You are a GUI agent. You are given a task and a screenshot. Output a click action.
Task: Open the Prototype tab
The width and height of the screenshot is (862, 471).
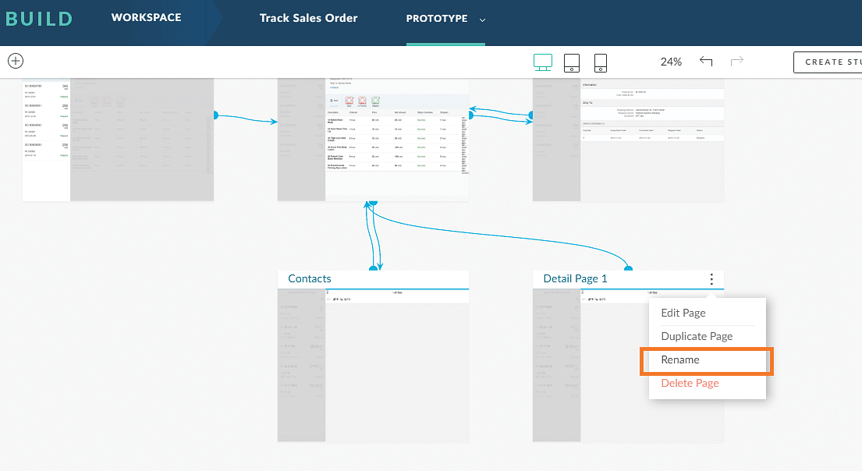click(x=436, y=19)
